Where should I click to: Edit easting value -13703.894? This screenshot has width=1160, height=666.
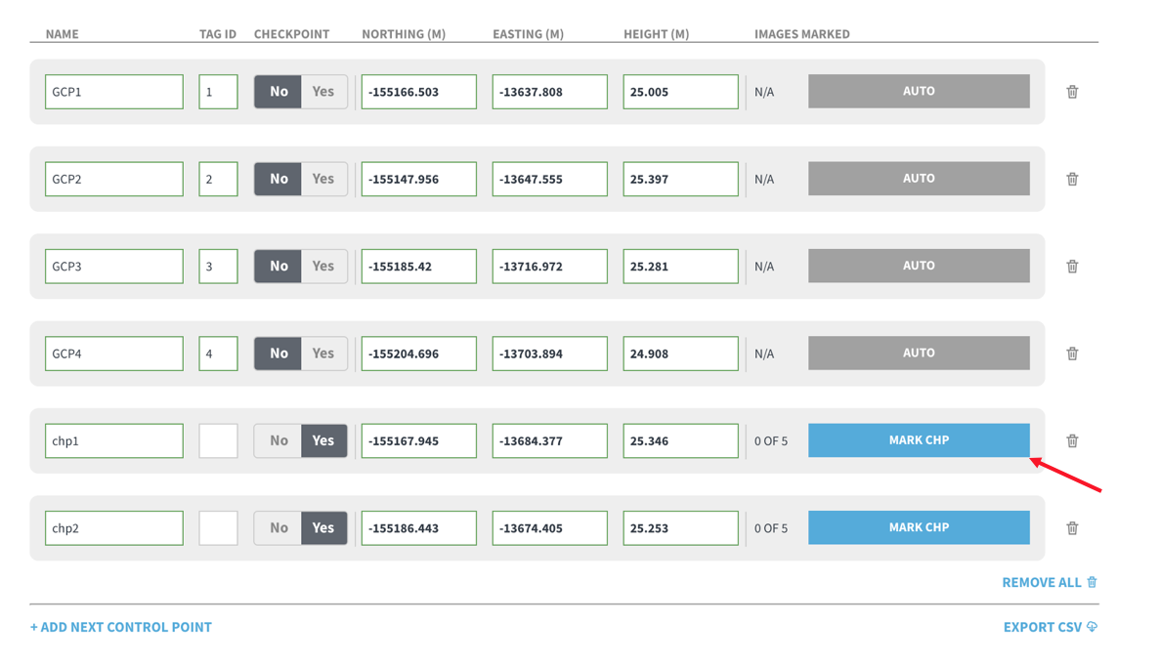(x=549, y=354)
